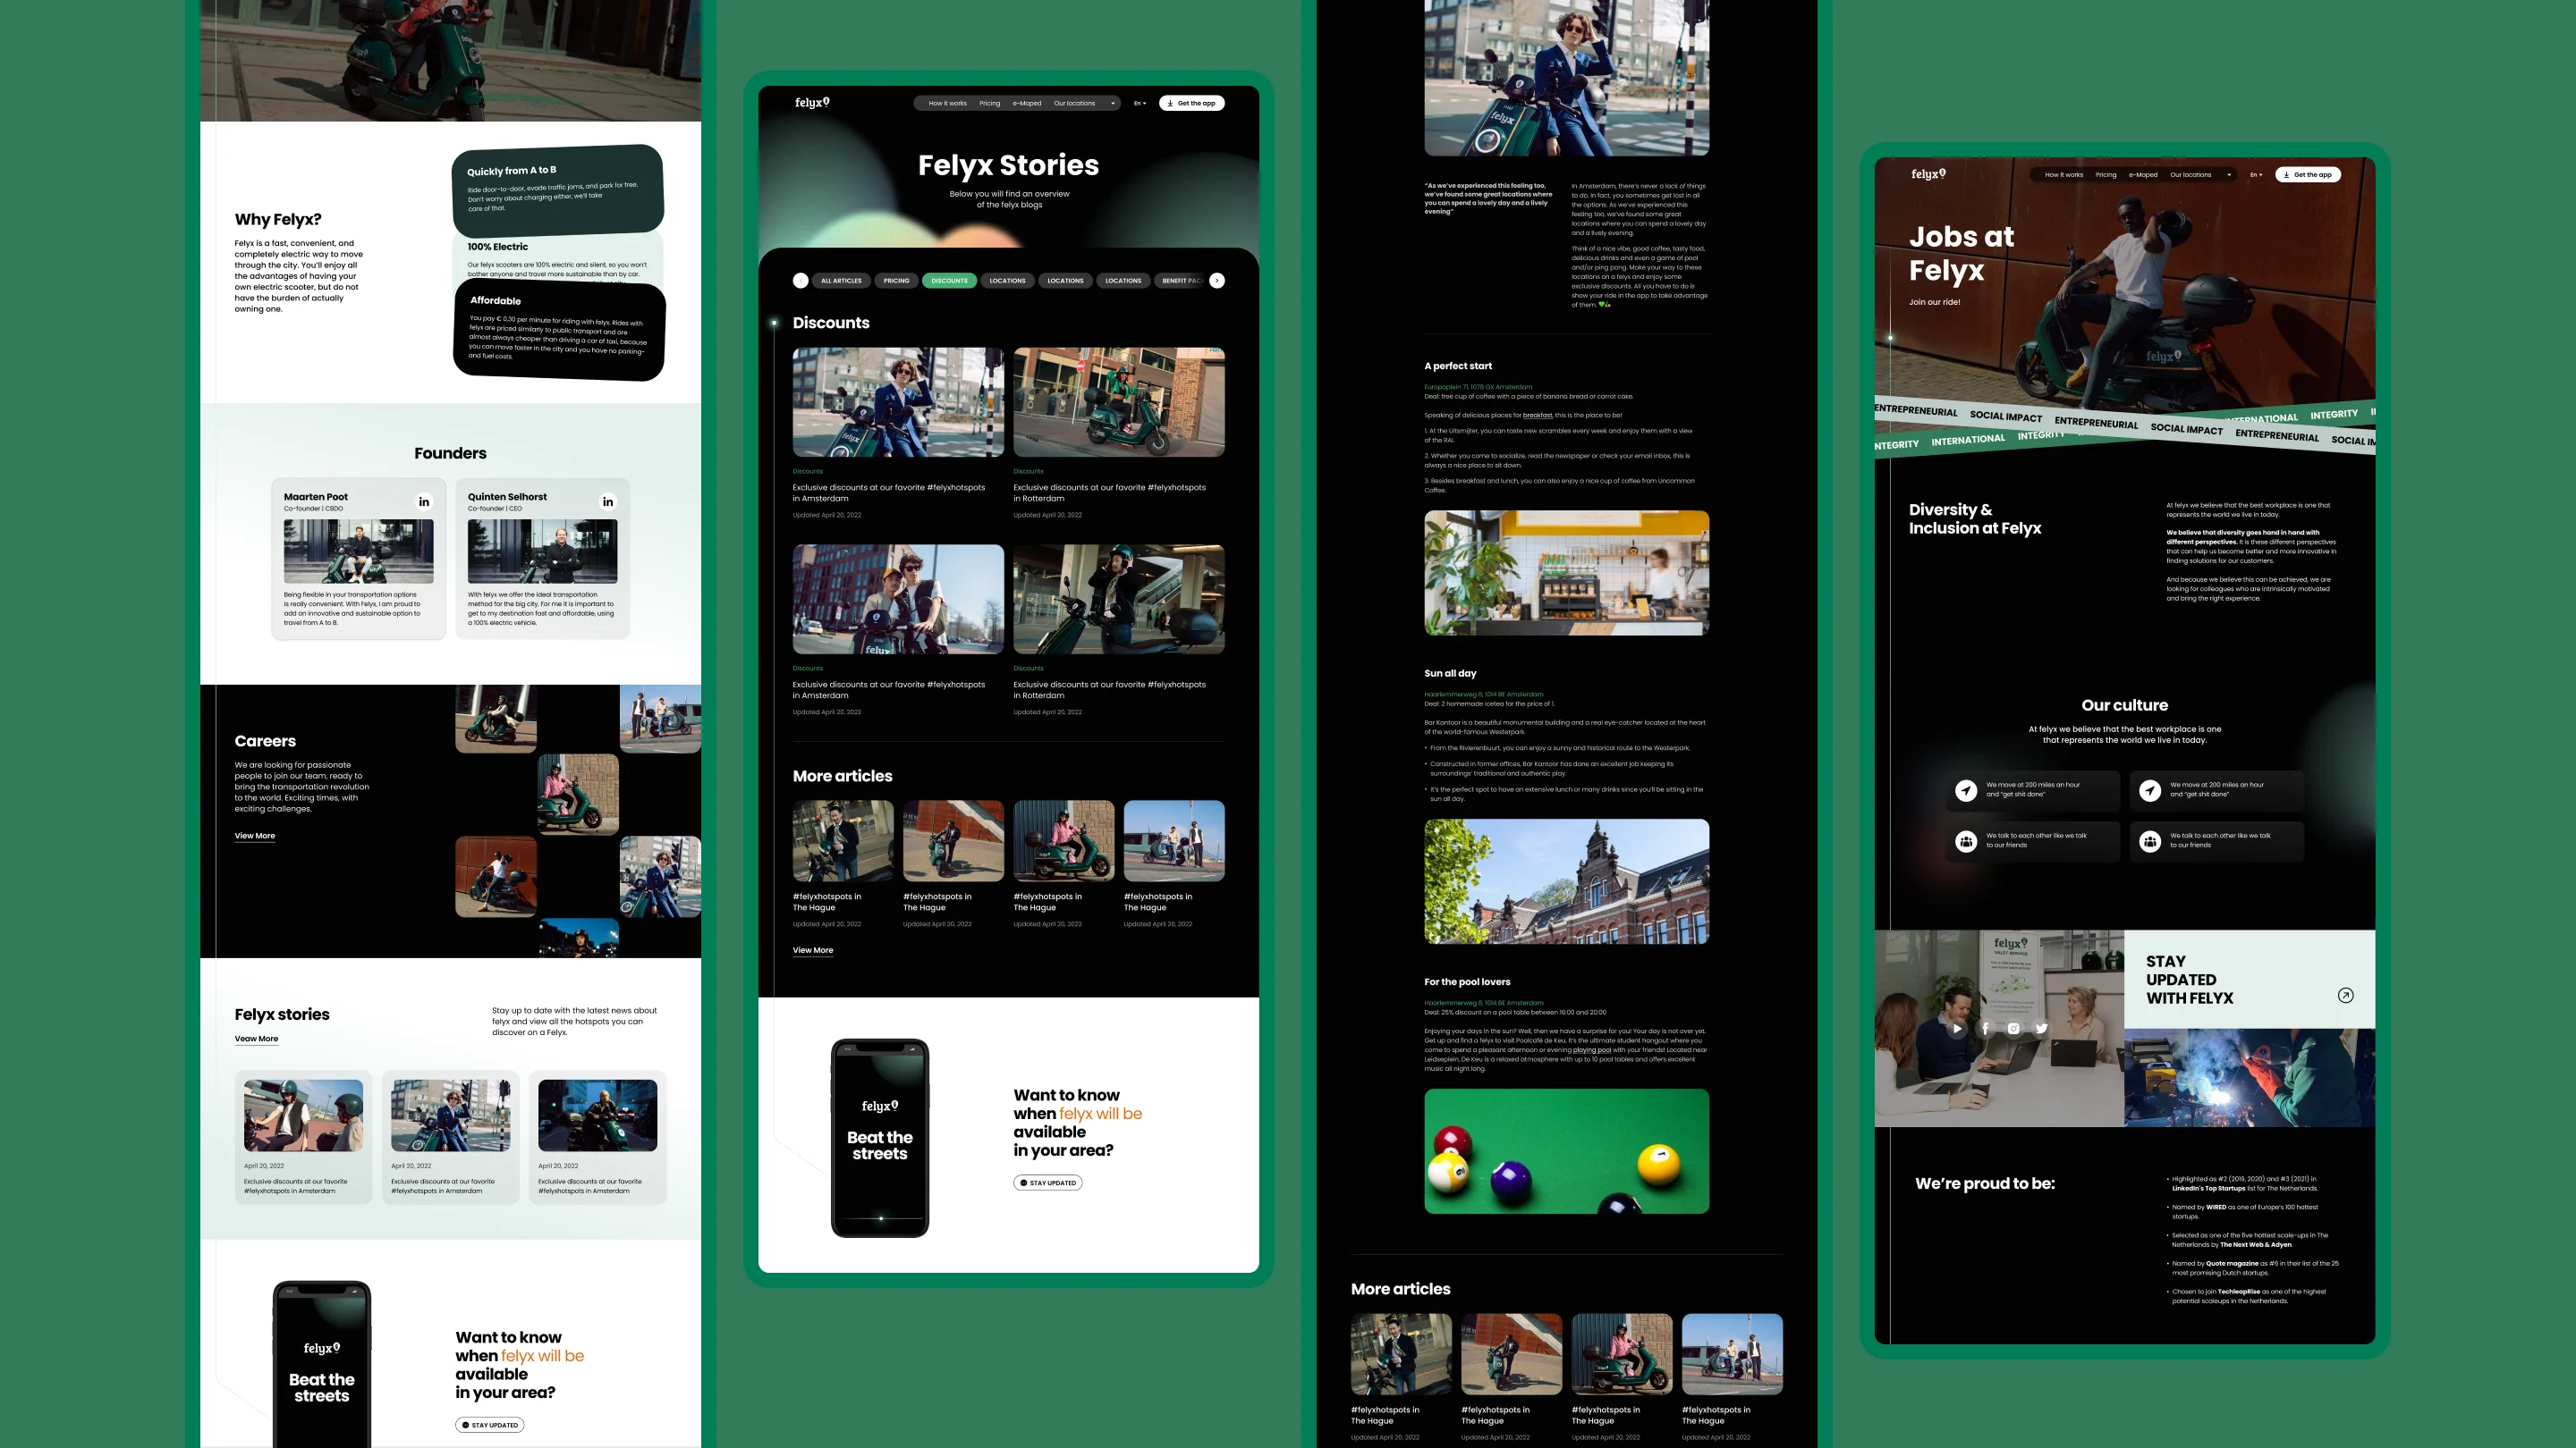The width and height of the screenshot is (2576, 1448).
Task: Select the PRICING category pill
Action: coord(896,281)
